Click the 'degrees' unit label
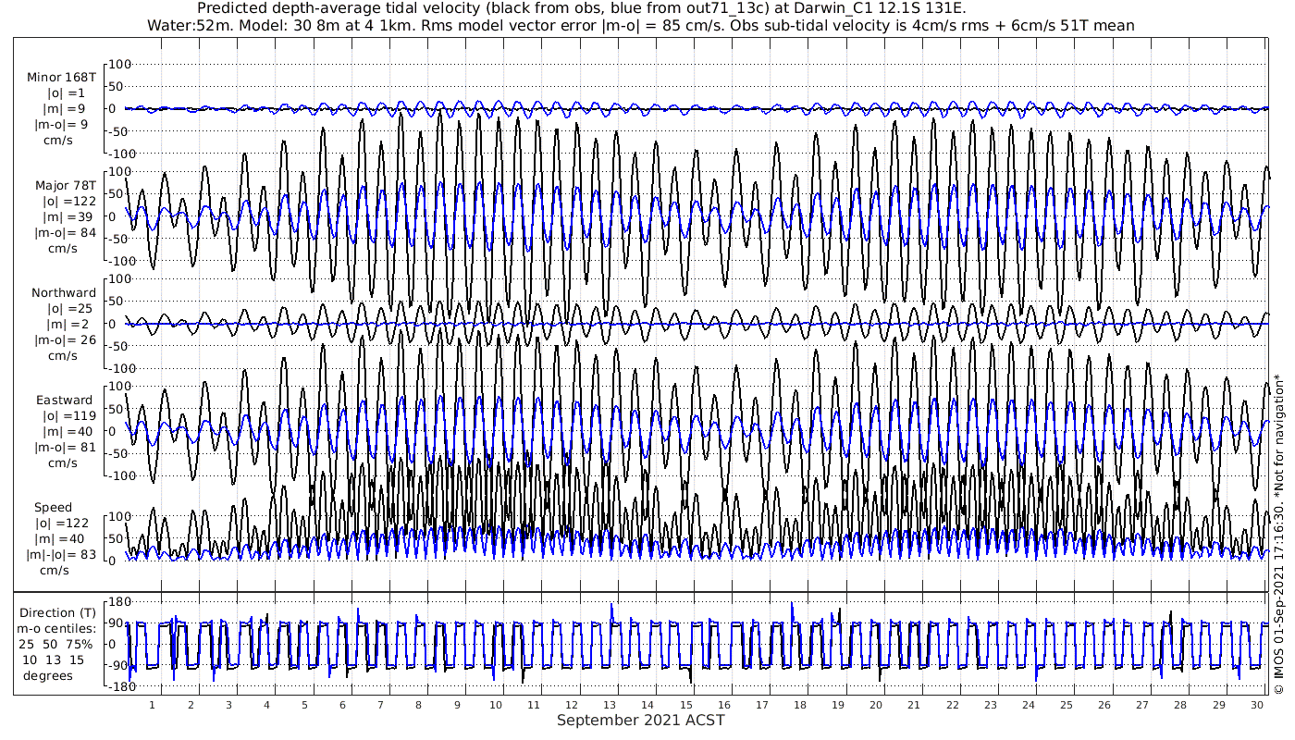 click(x=48, y=675)
